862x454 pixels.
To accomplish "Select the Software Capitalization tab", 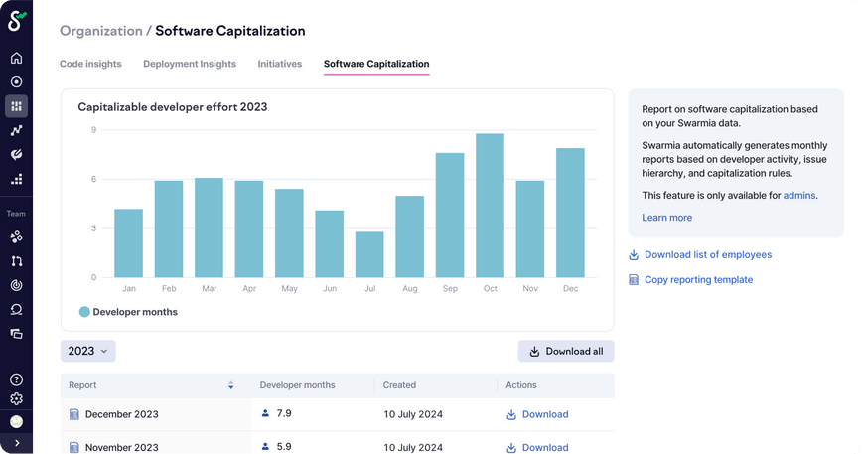I will coord(376,64).
